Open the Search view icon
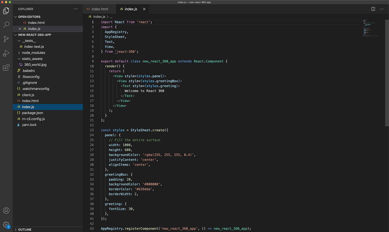389x232 pixels. [x=6, y=25]
